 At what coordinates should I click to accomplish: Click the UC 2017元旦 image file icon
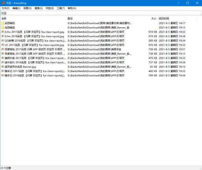(x=3, y=45)
